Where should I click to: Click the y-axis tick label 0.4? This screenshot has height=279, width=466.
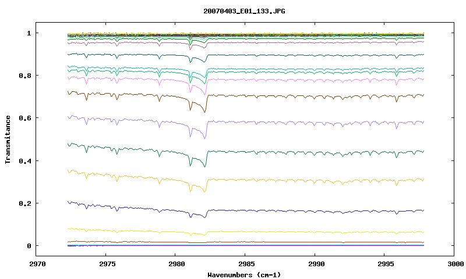click(x=25, y=160)
